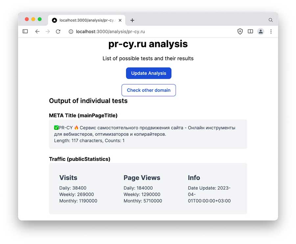Click the yellow minimize traffic light

tap(33, 19)
